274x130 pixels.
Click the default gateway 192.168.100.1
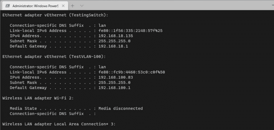click(x=115, y=88)
